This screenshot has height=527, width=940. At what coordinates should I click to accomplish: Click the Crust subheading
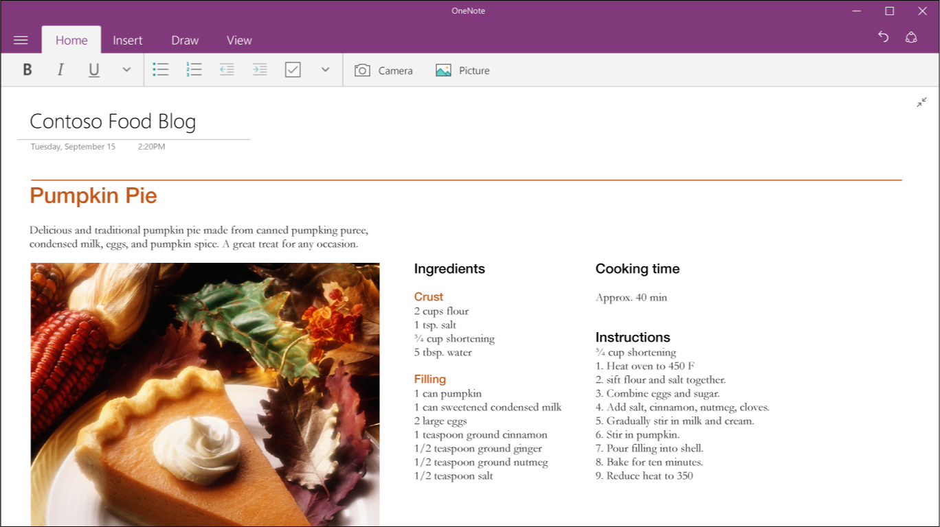[x=429, y=297]
